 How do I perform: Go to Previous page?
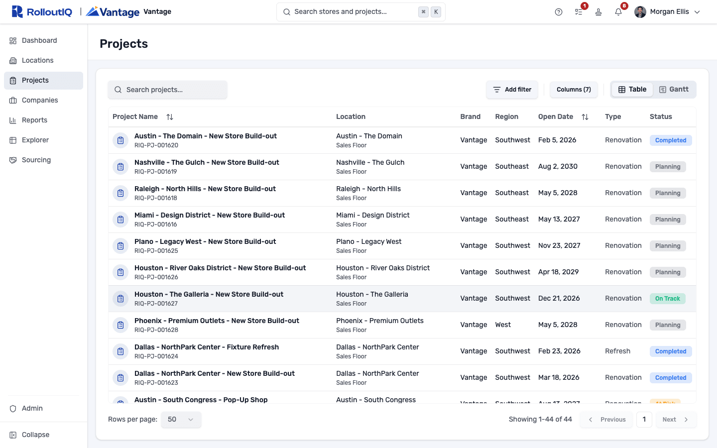607,420
